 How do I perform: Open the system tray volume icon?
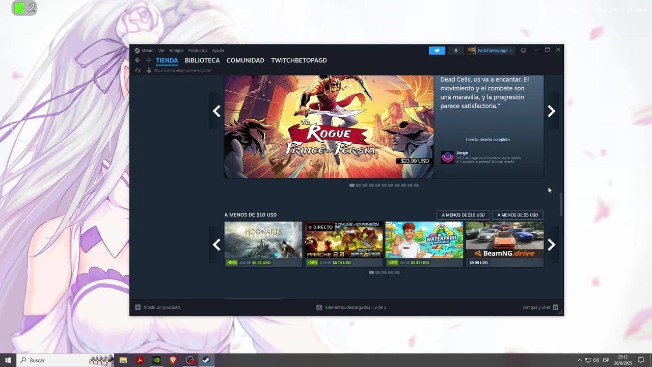pyautogui.click(x=596, y=360)
